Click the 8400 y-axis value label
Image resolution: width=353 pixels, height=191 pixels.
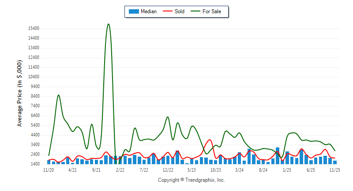(x=34, y=96)
